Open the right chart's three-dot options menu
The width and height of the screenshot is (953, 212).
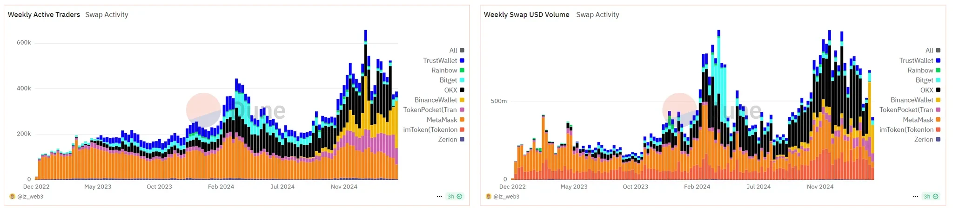click(x=915, y=197)
